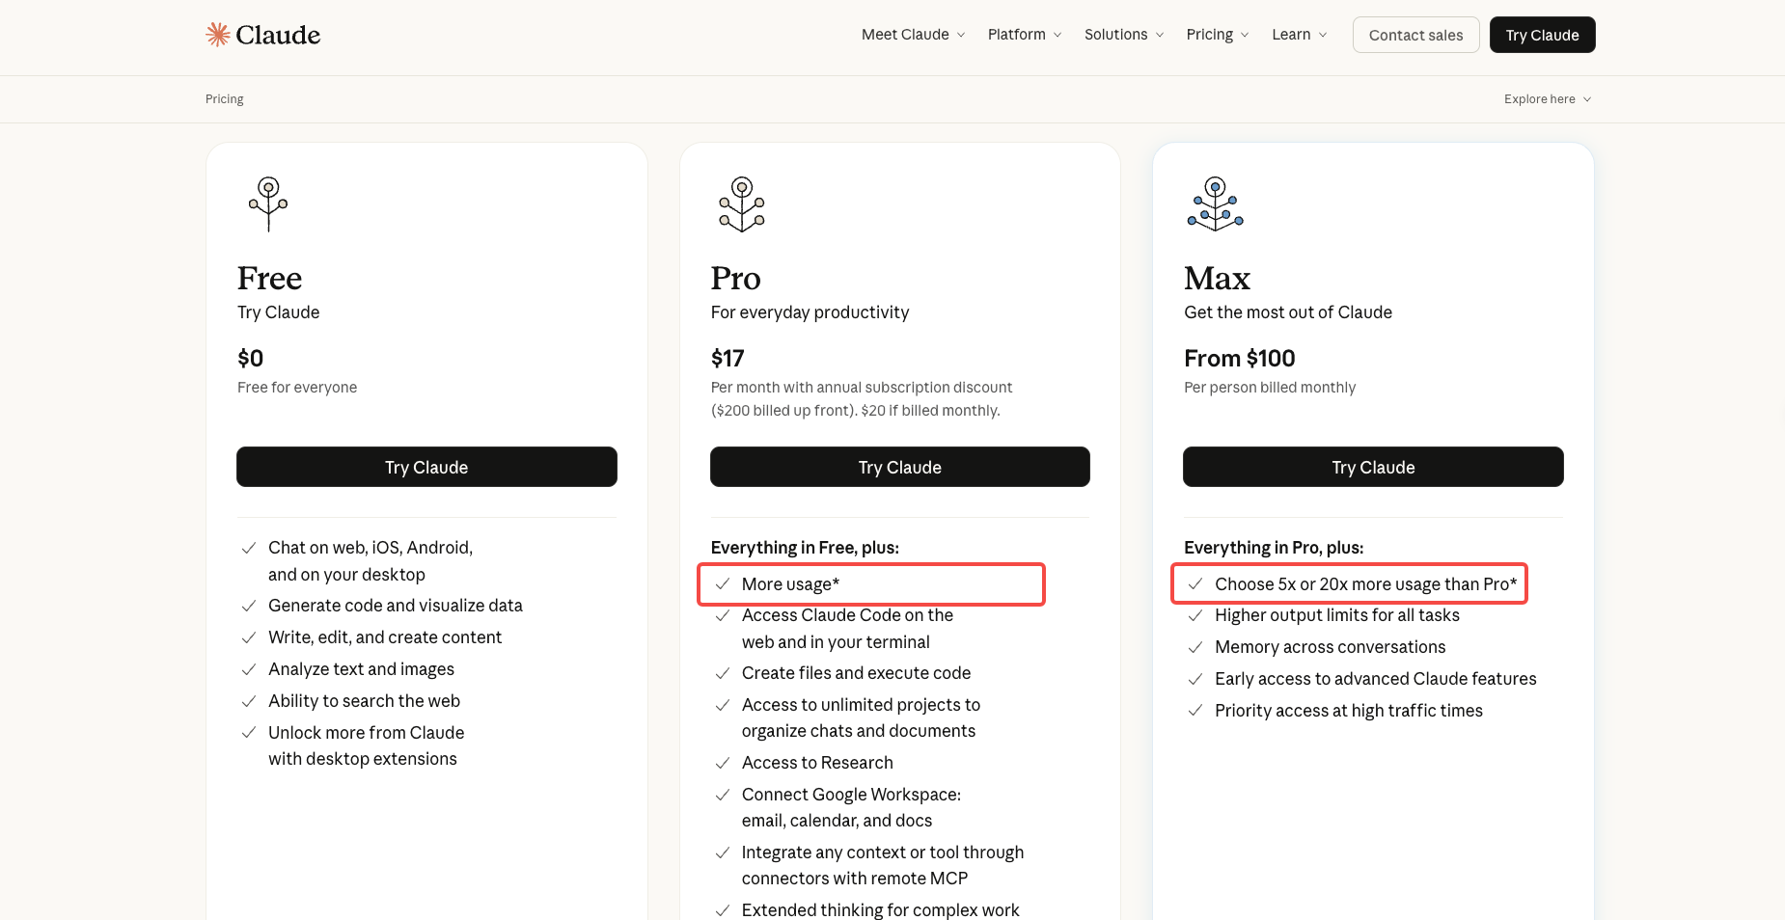Open the Platform dropdown in the header
Image resolution: width=1785 pixels, height=920 pixels.
point(1025,35)
